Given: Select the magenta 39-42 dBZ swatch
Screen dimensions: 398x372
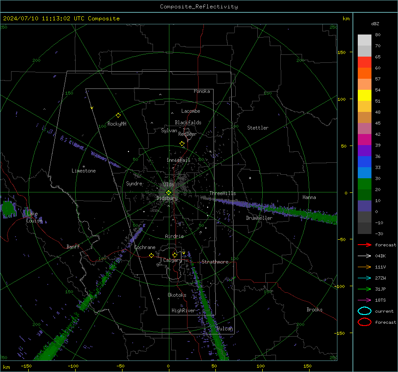Looking at the screenshot, I should pos(364,140).
